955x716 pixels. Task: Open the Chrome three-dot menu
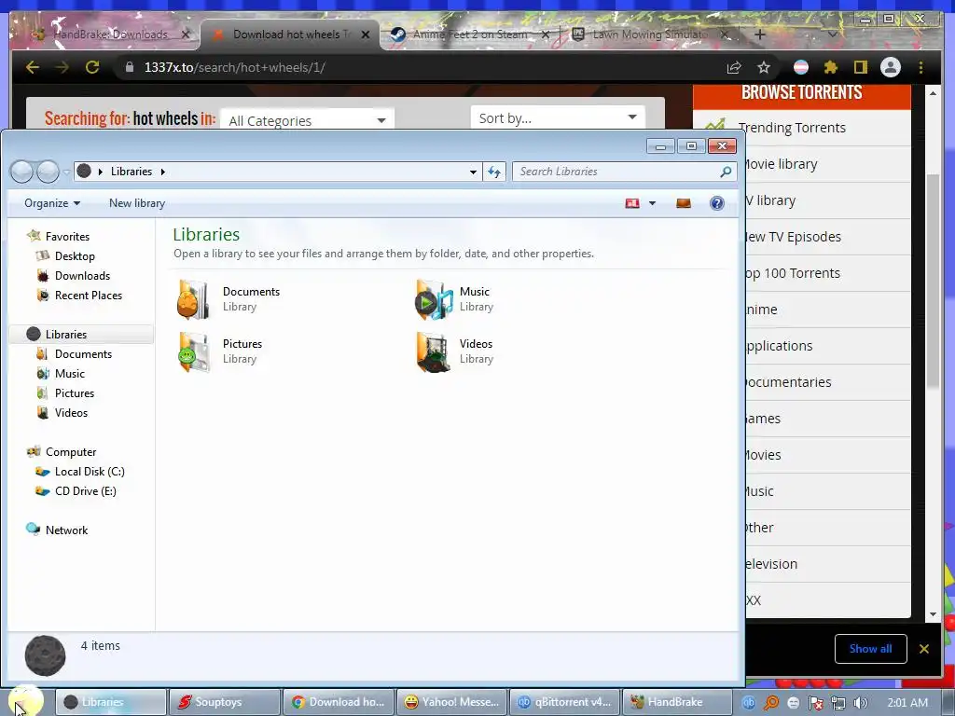tap(920, 67)
